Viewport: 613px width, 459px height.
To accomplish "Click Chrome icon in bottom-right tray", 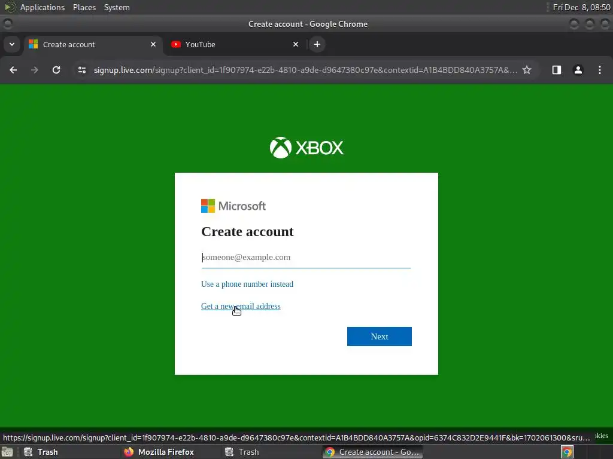I will coord(567,452).
